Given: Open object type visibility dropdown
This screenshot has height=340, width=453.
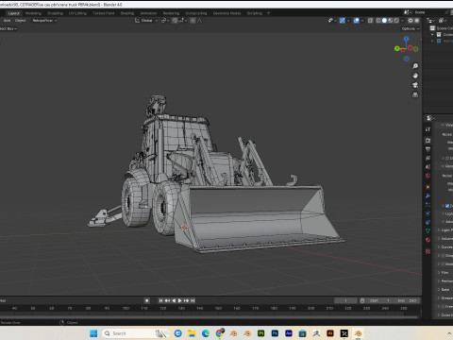Looking at the screenshot, I should pos(332,21).
